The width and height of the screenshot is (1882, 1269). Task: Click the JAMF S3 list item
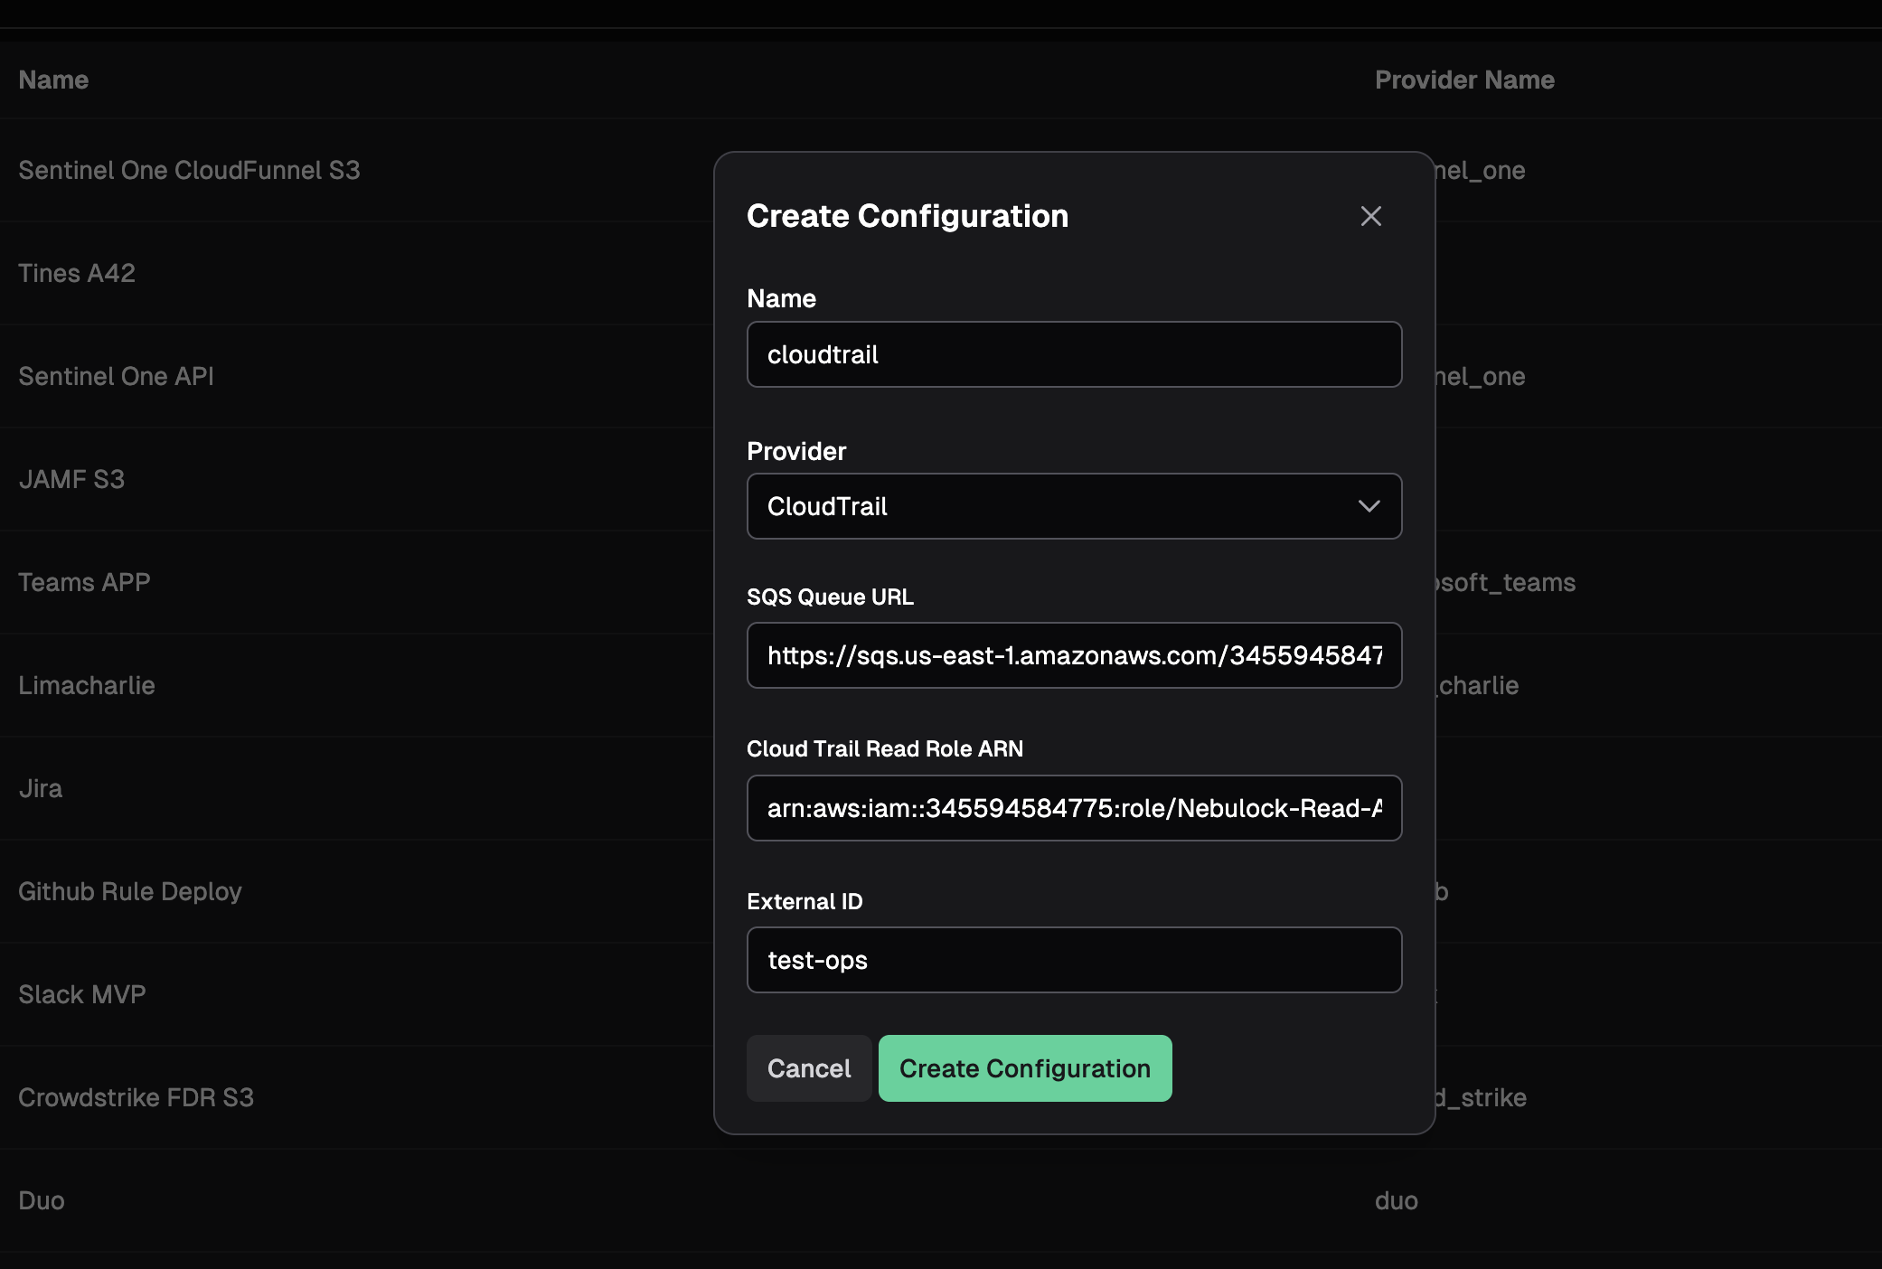71,479
